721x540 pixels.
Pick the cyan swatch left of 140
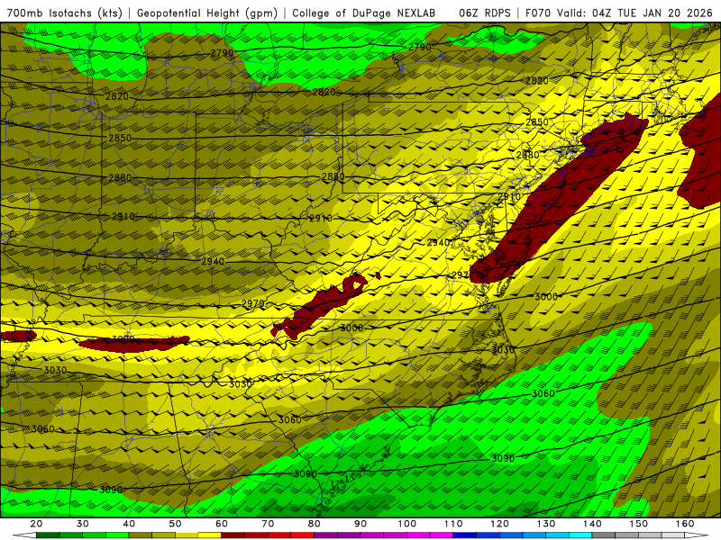pos(580,535)
